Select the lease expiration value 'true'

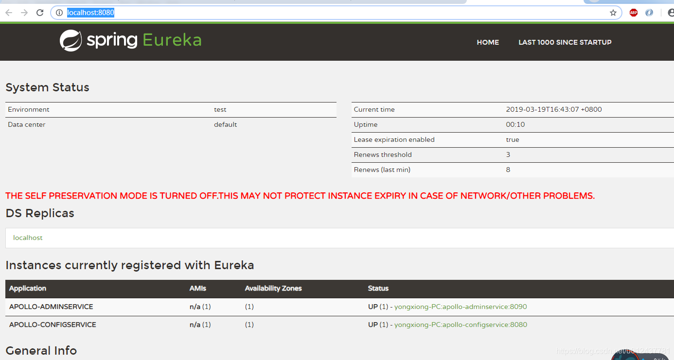click(x=513, y=139)
